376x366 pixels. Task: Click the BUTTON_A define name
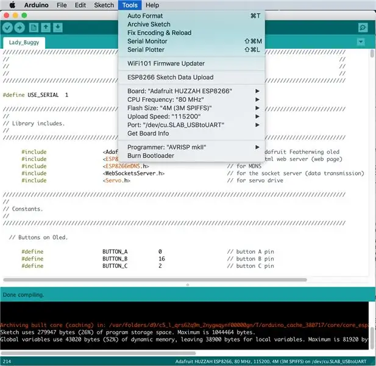click(115, 252)
